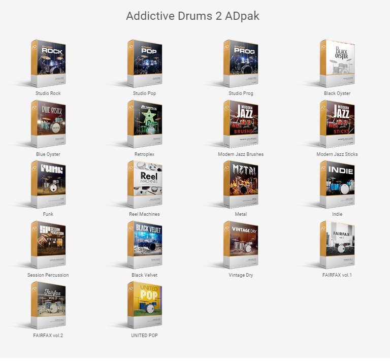Open the "Vintage Dry" caption link
Viewport: 390px width, 362px height.
tap(241, 275)
